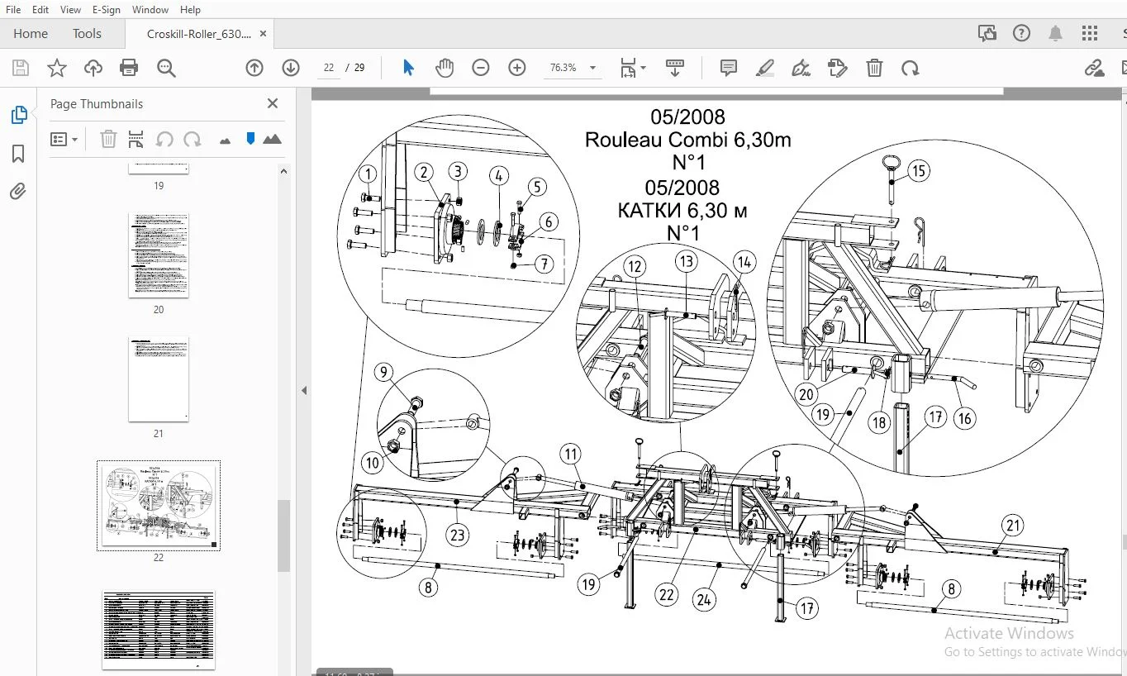This screenshot has height=676, width=1127.
Task: Go to the next page with down arrow
Action: [x=291, y=68]
